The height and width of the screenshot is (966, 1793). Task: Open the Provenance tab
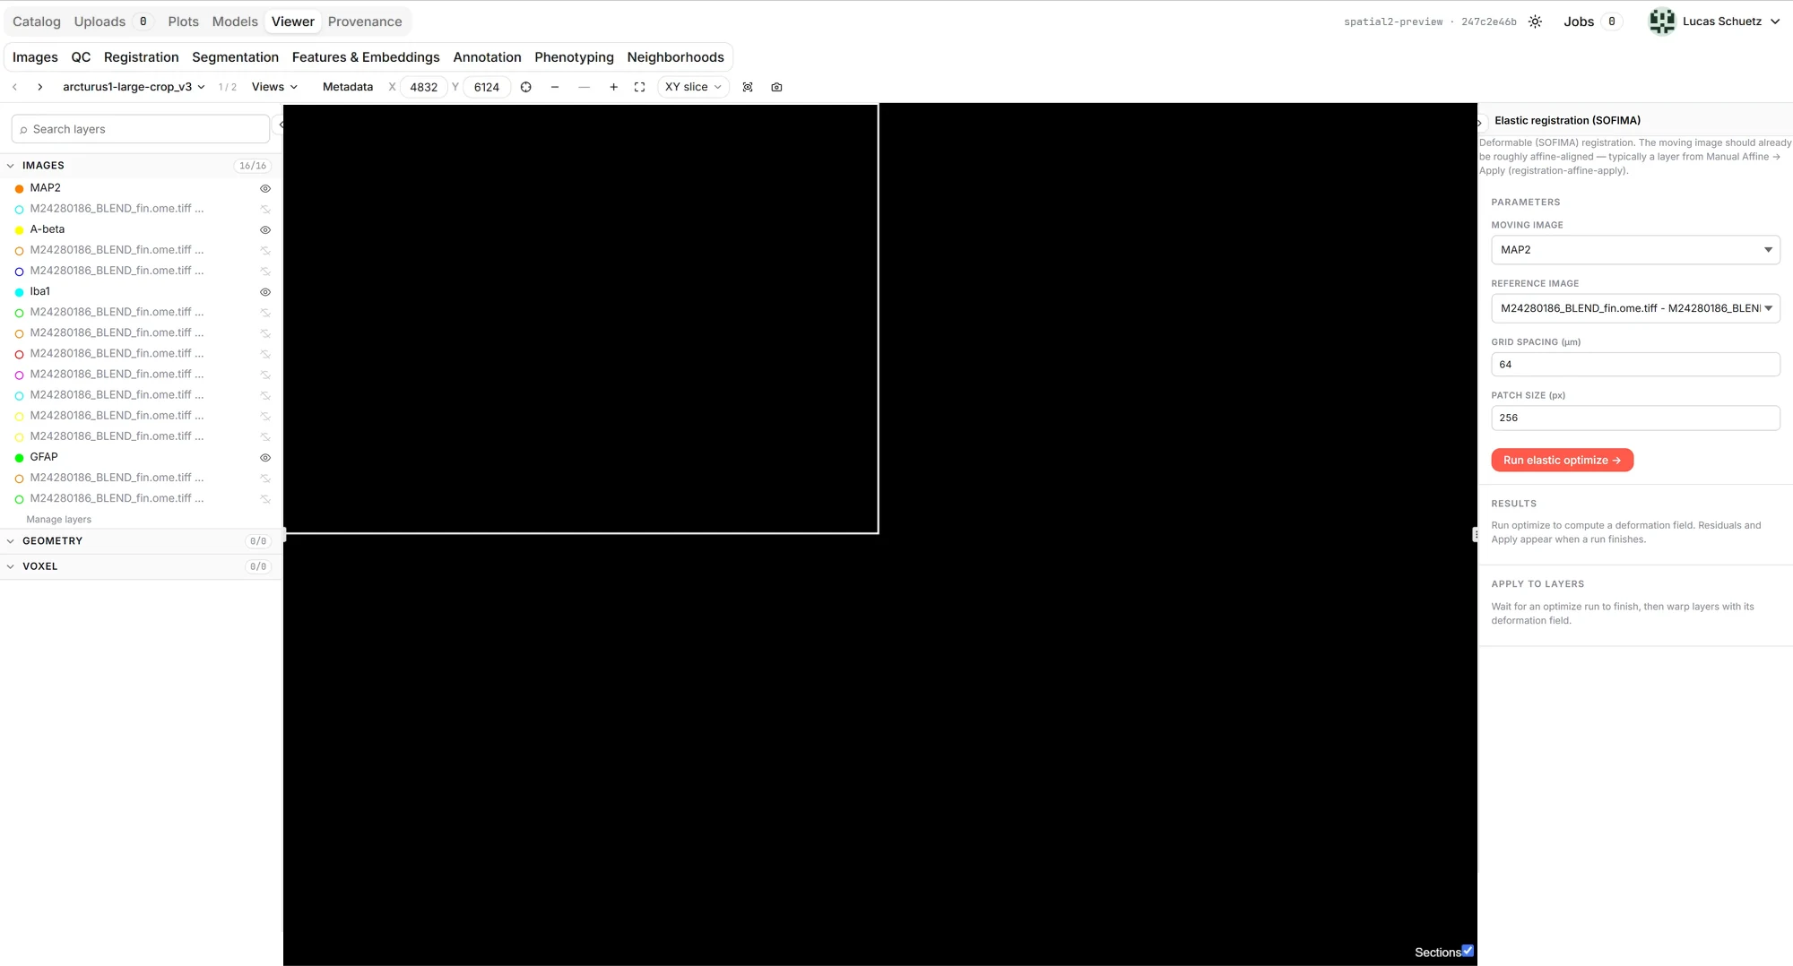(365, 22)
